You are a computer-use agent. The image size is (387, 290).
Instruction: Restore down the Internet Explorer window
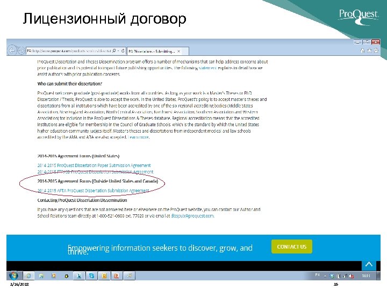[x=367, y=42]
